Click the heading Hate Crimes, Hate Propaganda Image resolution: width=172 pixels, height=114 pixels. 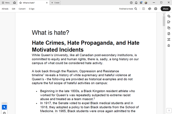[85, 46]
